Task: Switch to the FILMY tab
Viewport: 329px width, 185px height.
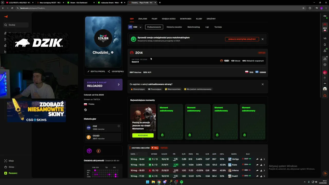Action: coord(154,19)
